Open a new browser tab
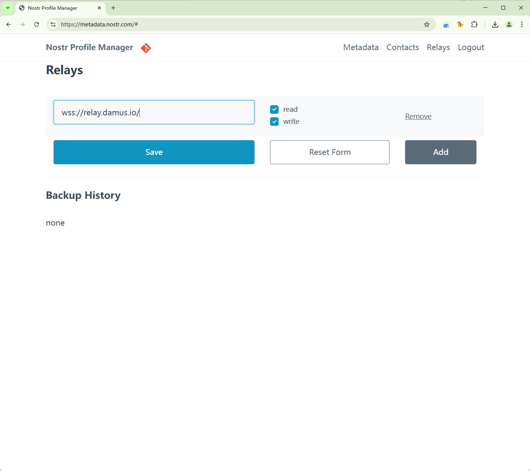 coord(113,8)
